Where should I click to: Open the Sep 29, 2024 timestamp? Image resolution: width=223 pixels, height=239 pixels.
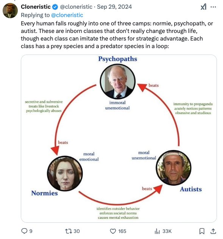114,7
